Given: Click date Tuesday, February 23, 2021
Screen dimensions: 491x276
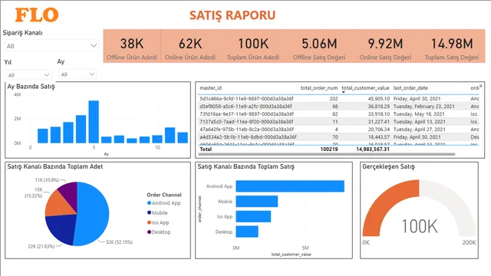Looking at the screenshot, I should 424,107.
